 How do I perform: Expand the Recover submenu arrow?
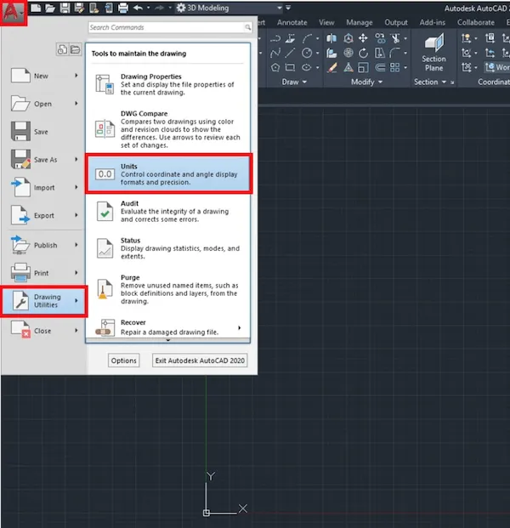click(x=240, y=328)
